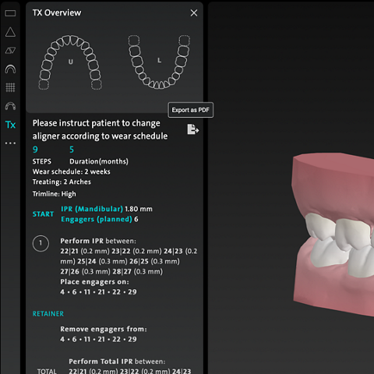
Task: Click the steps count number 9
Action: click(x=35, y=150)
